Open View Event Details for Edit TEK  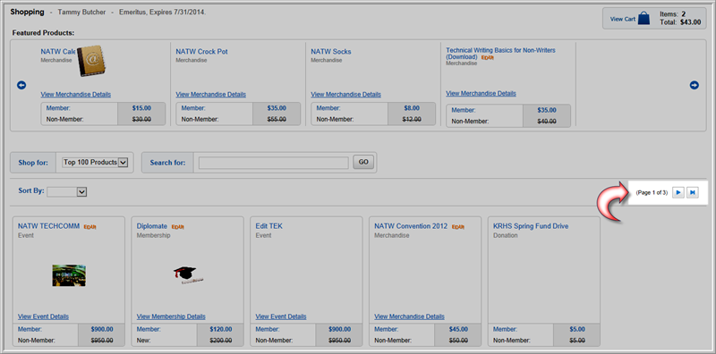281,316
